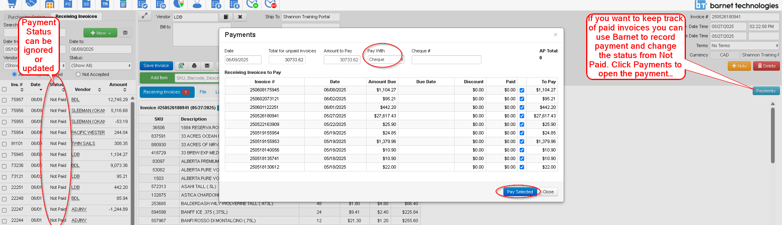The width and height of the screenshot is (782, 225).
Task: Click the envelope icon beside New button
Action: coord(125,33)
